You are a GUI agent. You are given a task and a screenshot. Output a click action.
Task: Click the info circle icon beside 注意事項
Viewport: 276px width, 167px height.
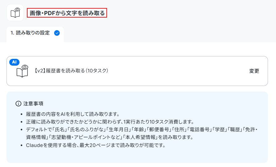tap(18, 104)
